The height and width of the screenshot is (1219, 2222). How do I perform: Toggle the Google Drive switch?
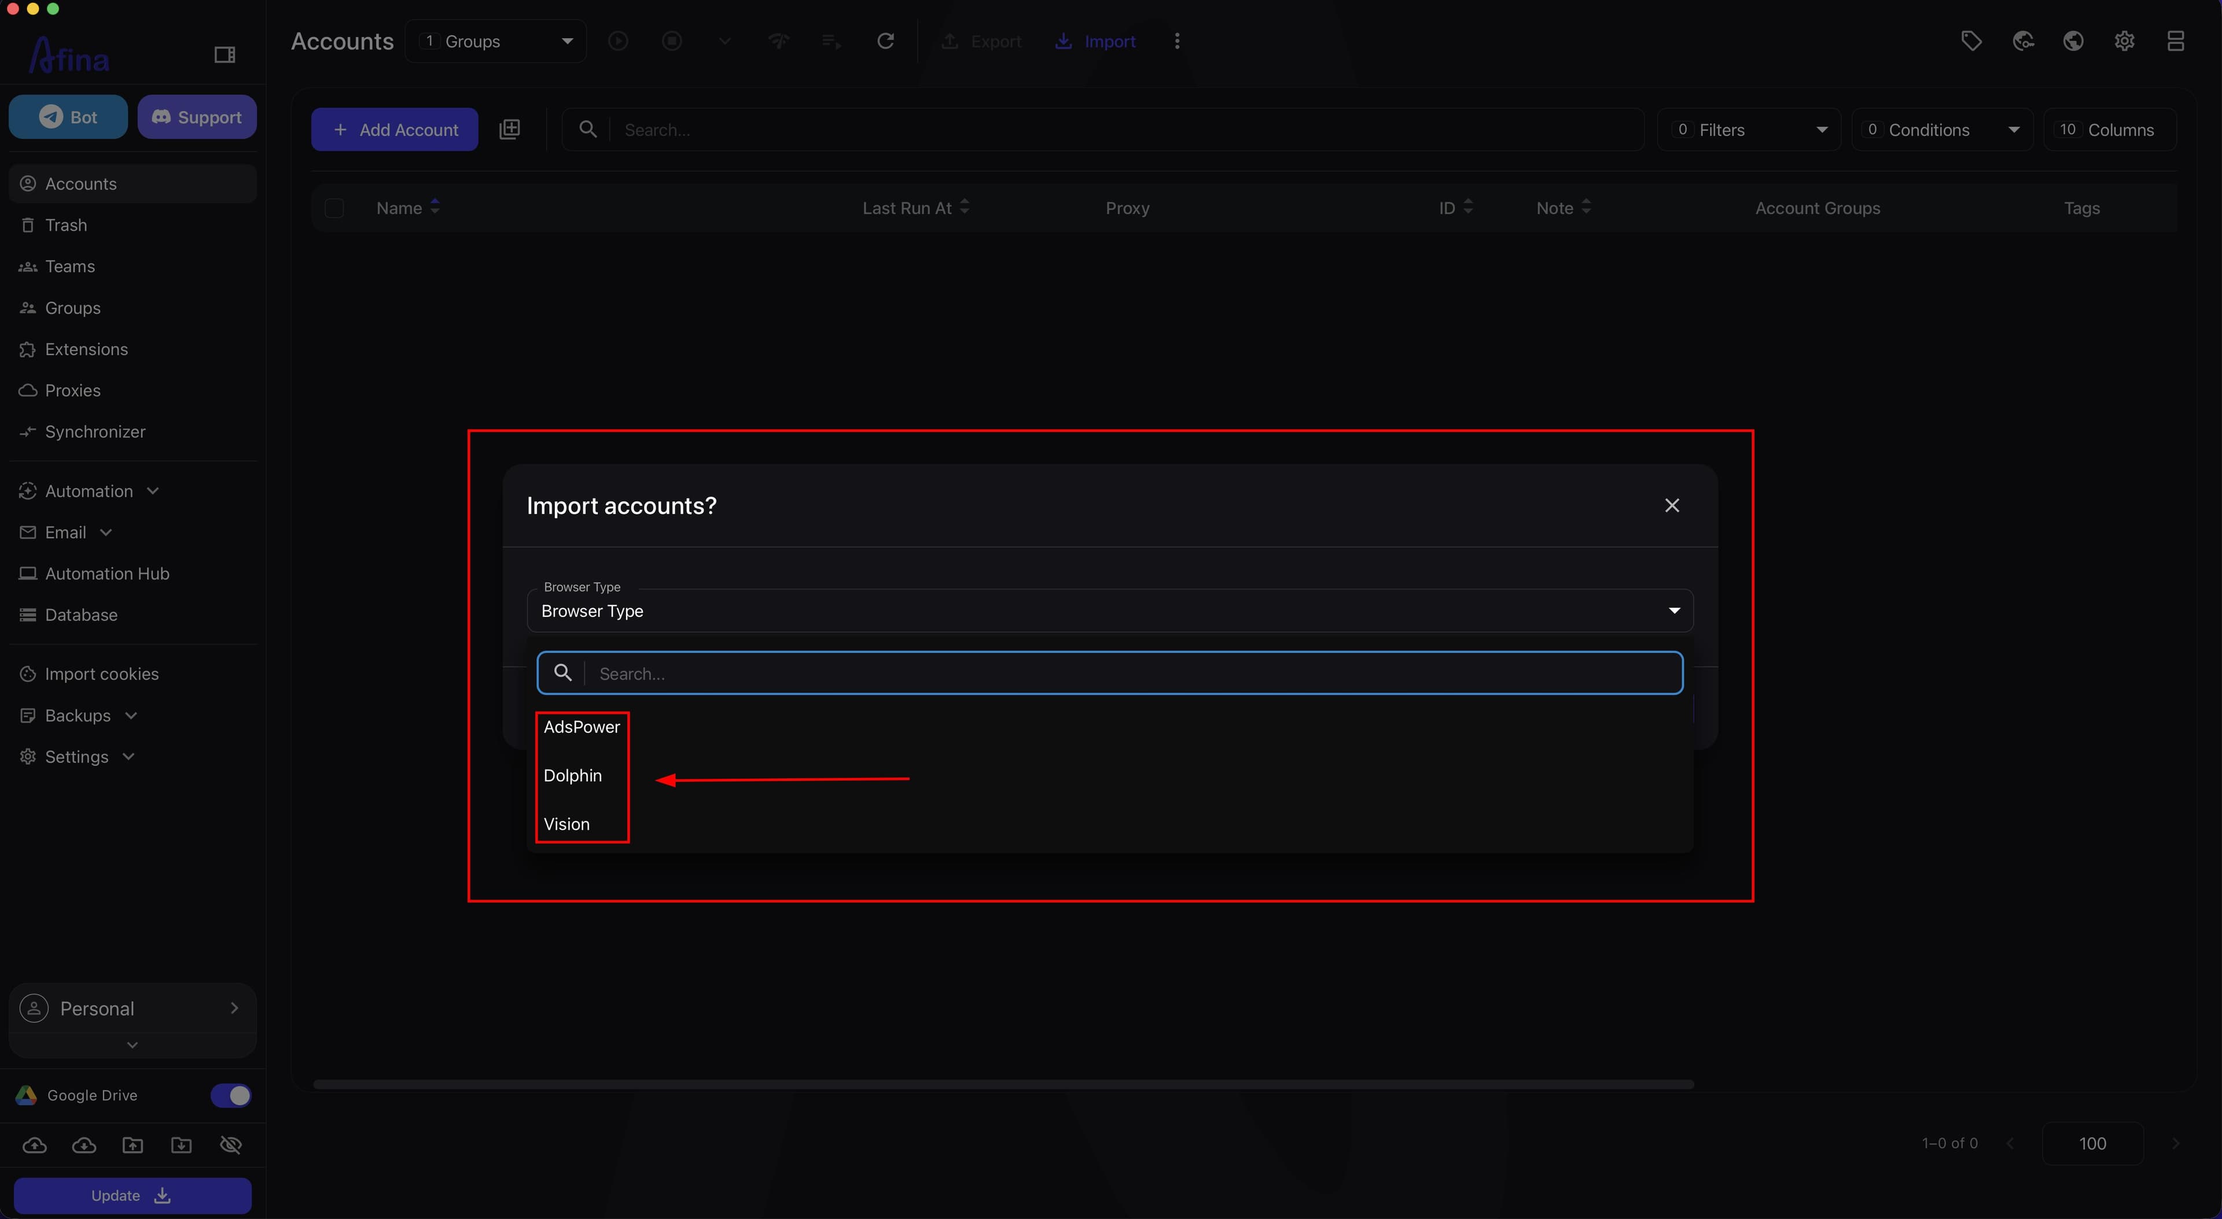coord(231,1095)
